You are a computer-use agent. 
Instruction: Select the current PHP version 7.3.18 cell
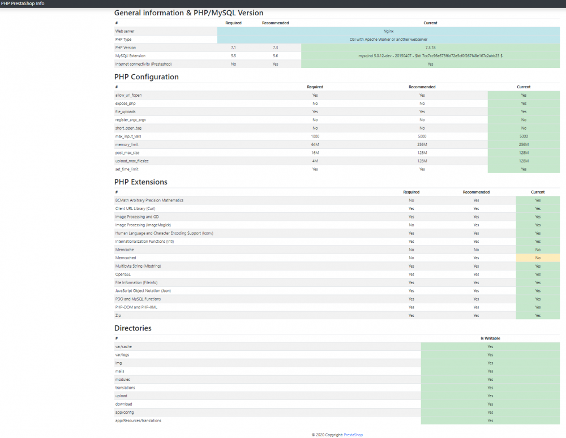click(430, 48)
